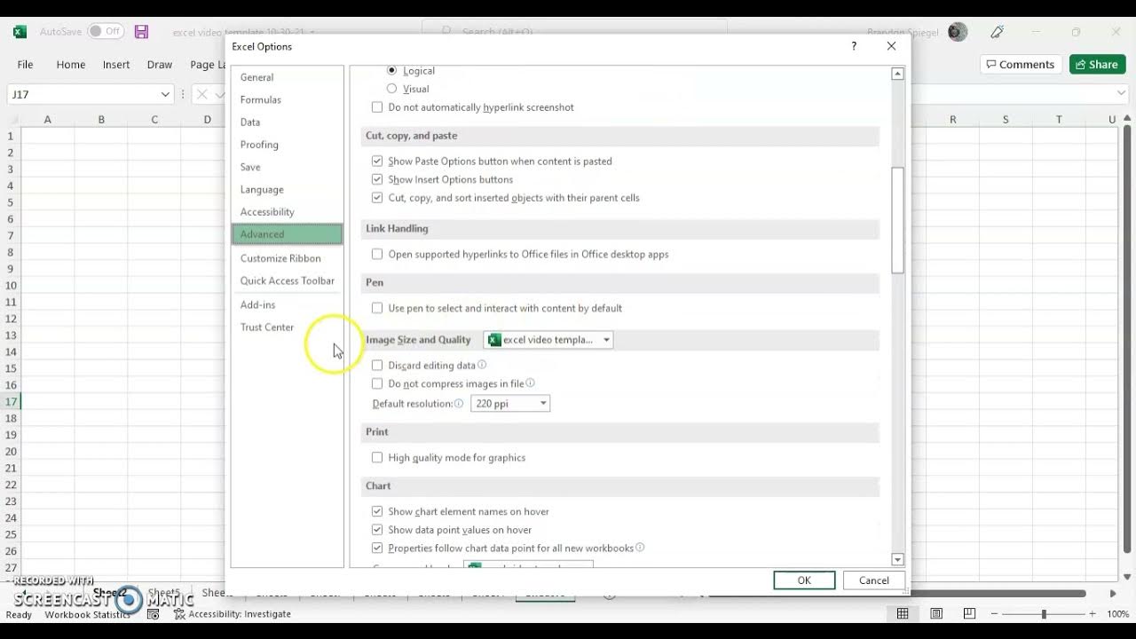Switch to Page Layout view in status bar
This screenshot has width=1136, height=639.
[936, 614]
